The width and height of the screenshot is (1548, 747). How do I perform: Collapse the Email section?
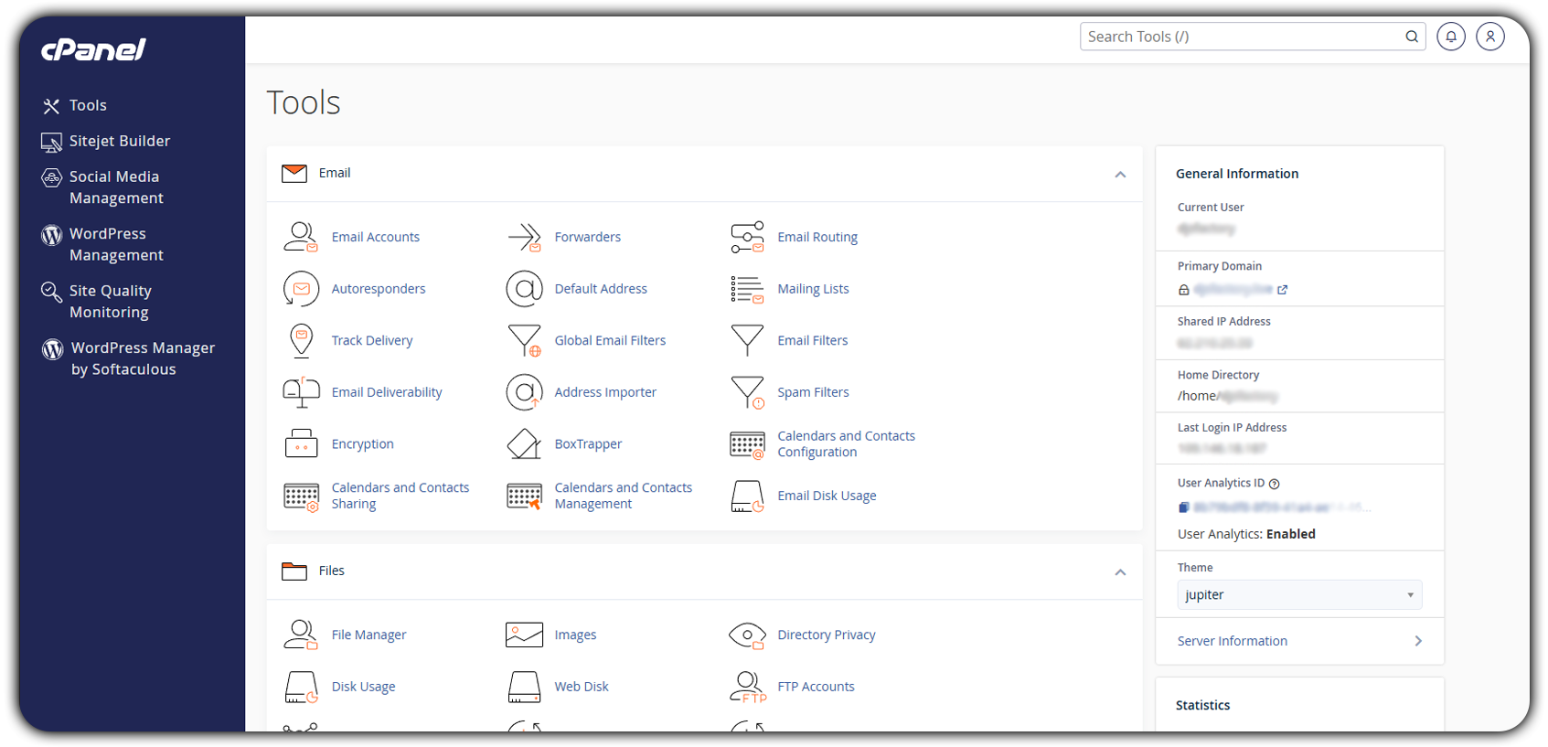click(1120, 175)
